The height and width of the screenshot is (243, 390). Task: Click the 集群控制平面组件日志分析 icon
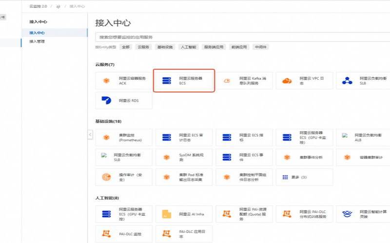tap(227, 177)
